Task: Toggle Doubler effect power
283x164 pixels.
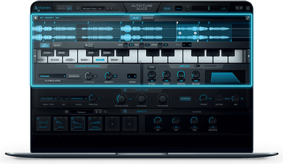Action: pos(38,119)
